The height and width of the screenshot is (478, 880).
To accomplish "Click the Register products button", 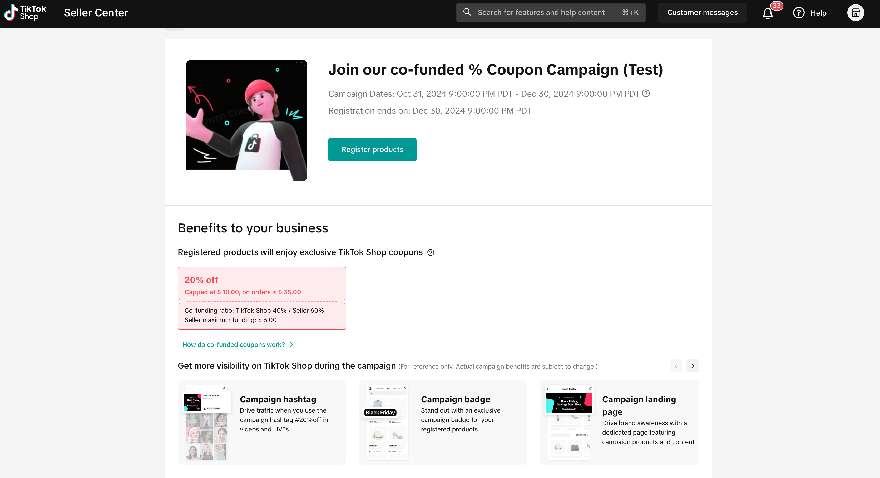I will (372, 149).
